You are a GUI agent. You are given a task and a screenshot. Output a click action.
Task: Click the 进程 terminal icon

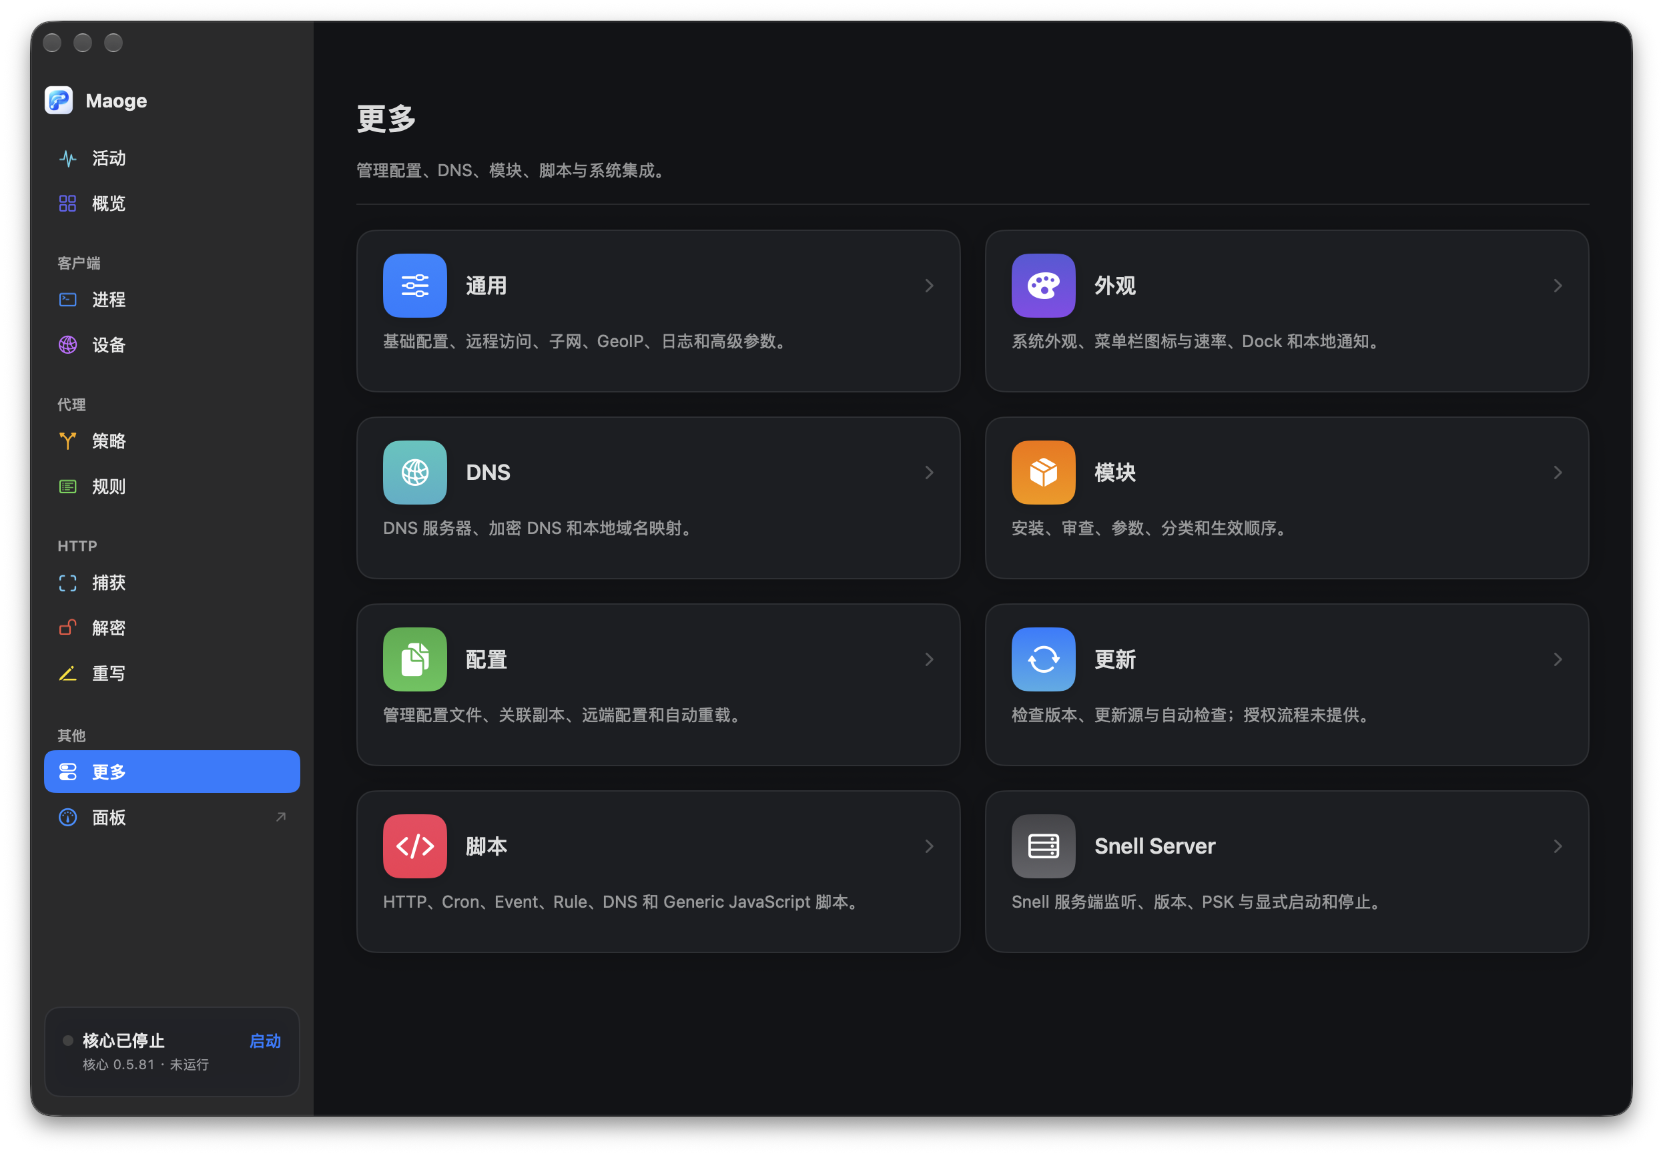pyautogui.click(x=67, y=300)
